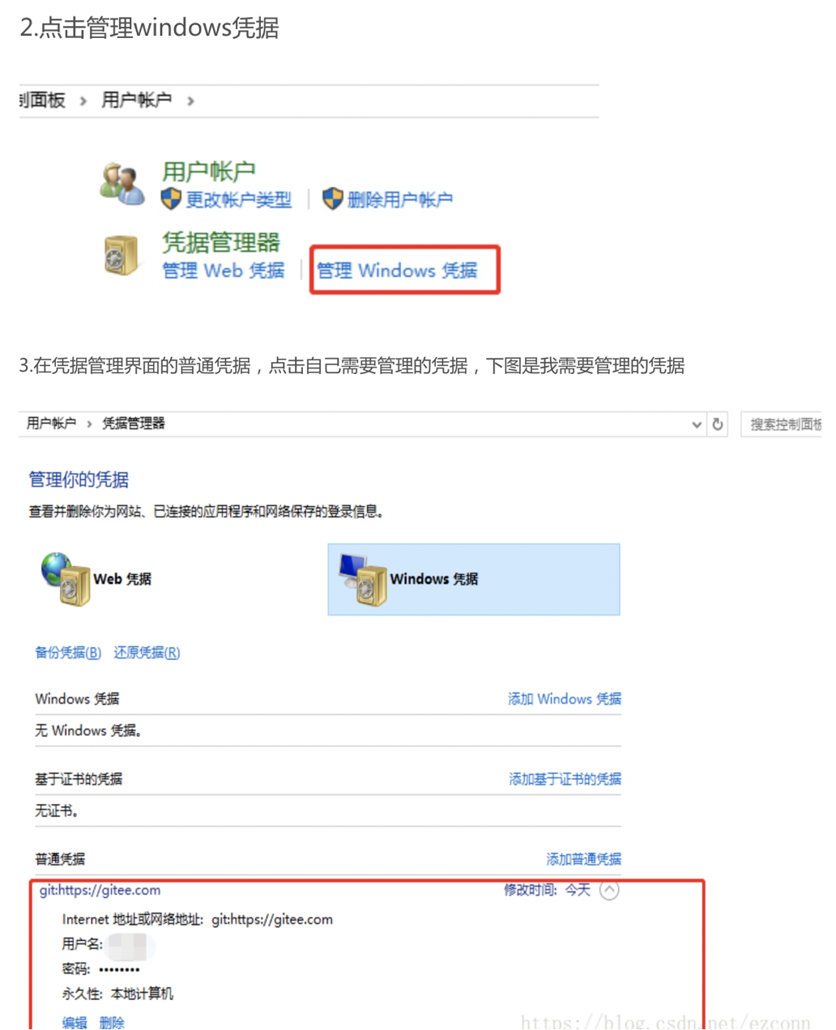
Task: Click 备份凭据(B) link
Action: tap(68, 653)
